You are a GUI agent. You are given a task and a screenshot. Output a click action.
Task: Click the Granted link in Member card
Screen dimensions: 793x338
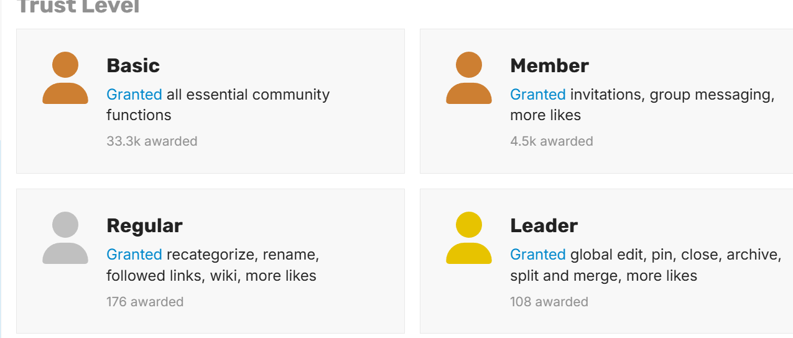[538, 95]
